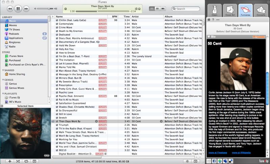Viewport: 270px width, 164px height.
Task: Uncheck the Crime Wave checkbox
Action: (57, 27)
